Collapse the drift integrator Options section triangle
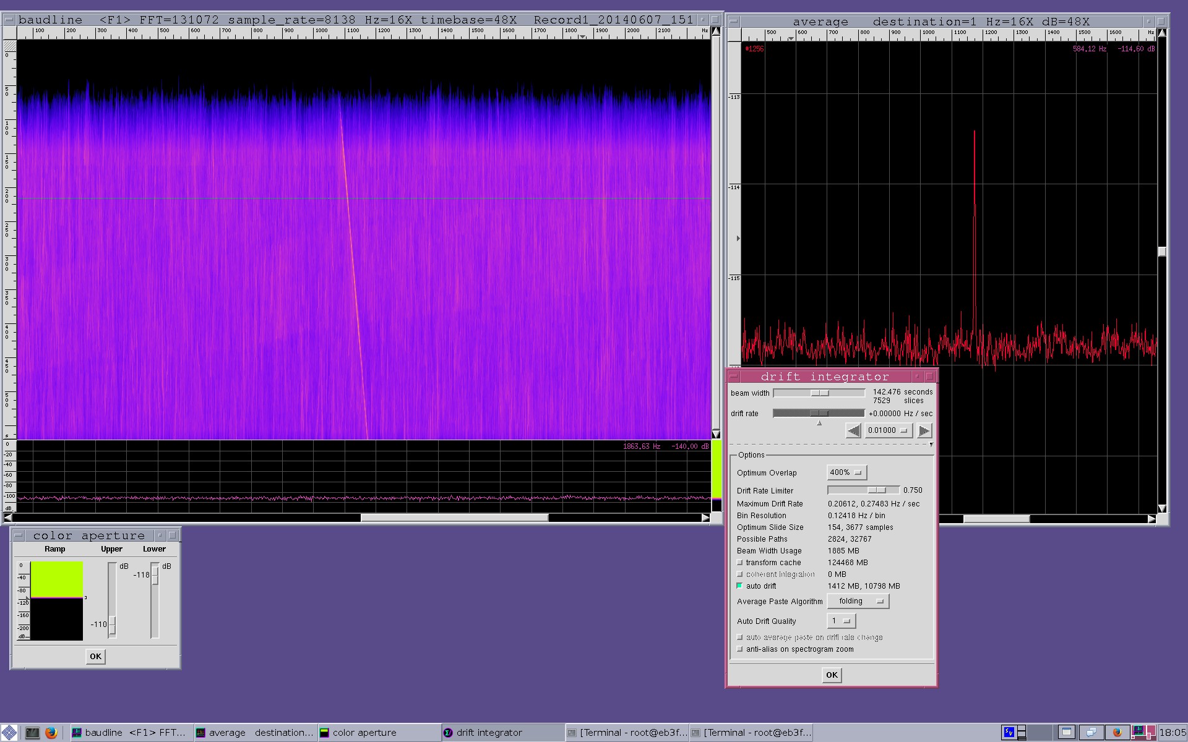Image resolution: width=1188 pixels, height=742 pixels. click(x=931, y=445)
